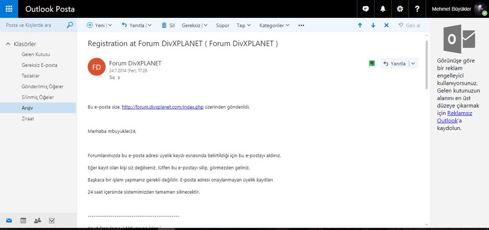Open the Taşı dropdown

(244, 25)
